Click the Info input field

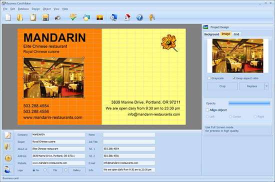click(x=129, y=169)
